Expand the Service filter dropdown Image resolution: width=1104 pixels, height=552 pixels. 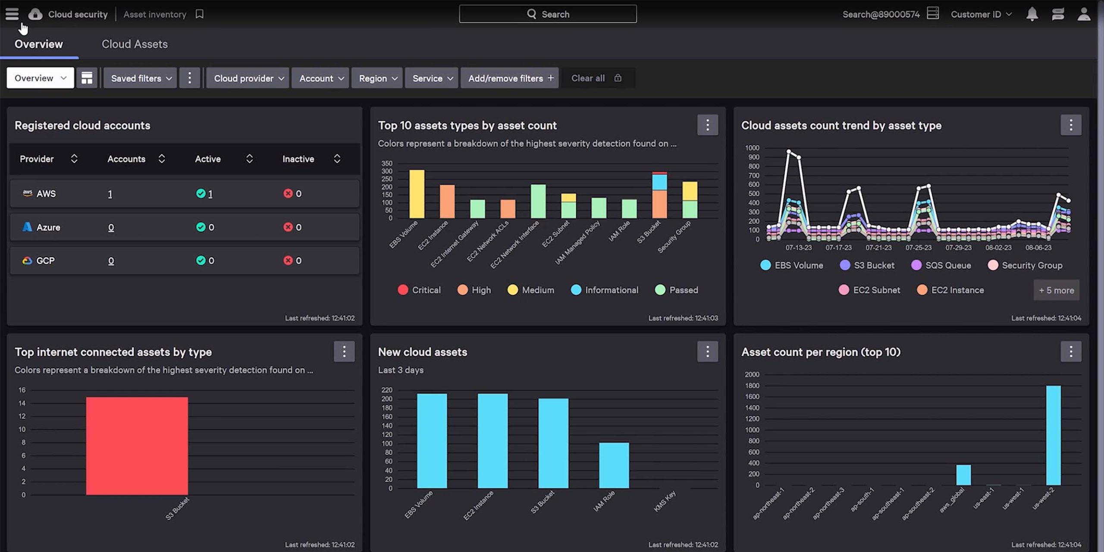[431, 78]
